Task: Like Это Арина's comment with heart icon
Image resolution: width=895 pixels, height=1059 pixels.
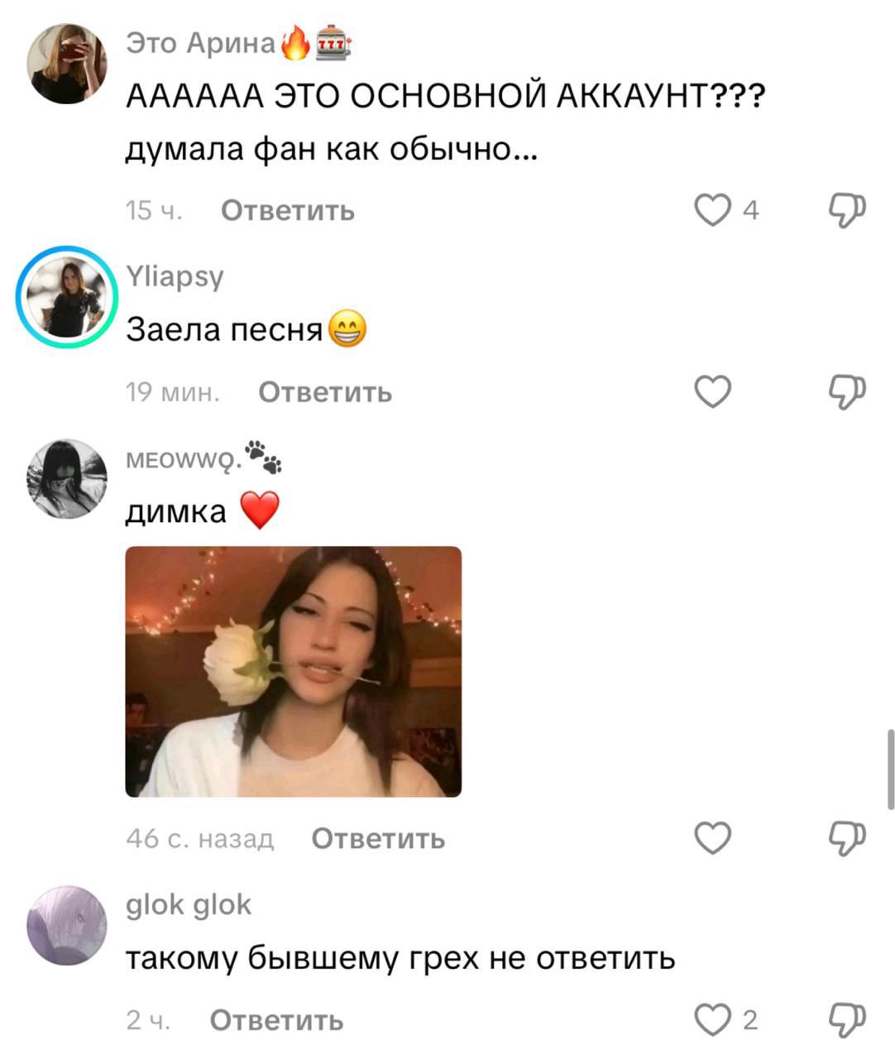Action: [x=712, y=211]
